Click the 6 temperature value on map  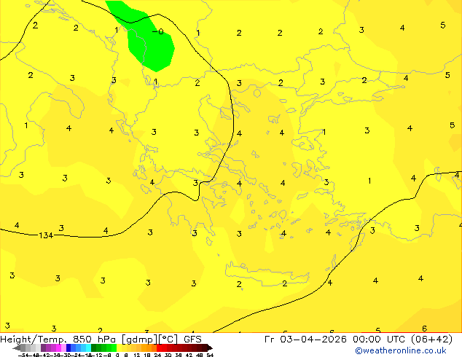point(424,329)
